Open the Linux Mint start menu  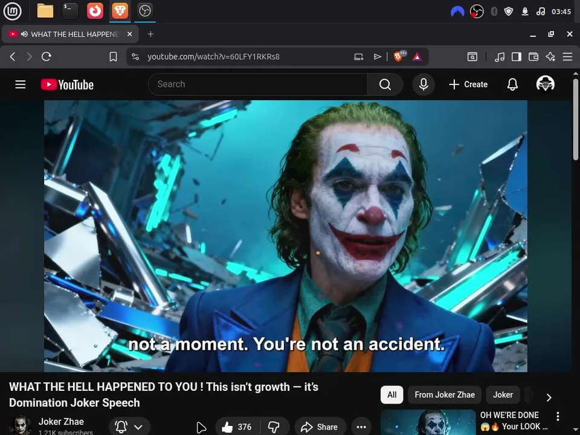[12, 11]
